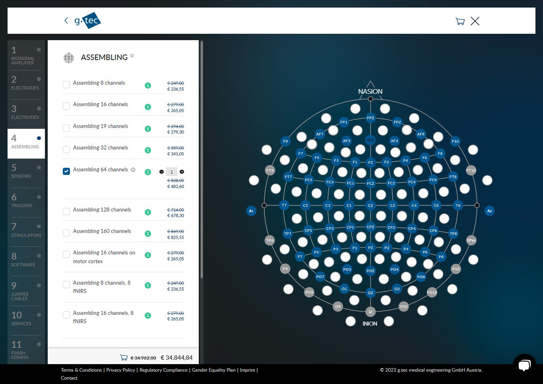Click the back arrow beside g.tec logo
The height and width of the screenshot is (384, 543).
tap(66, 21)
